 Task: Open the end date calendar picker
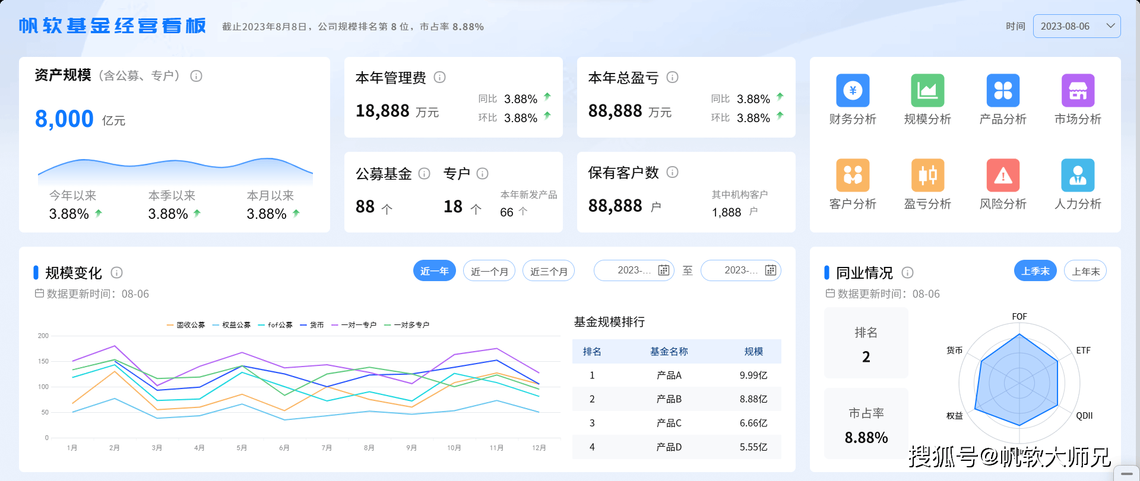tap(770, 270)
